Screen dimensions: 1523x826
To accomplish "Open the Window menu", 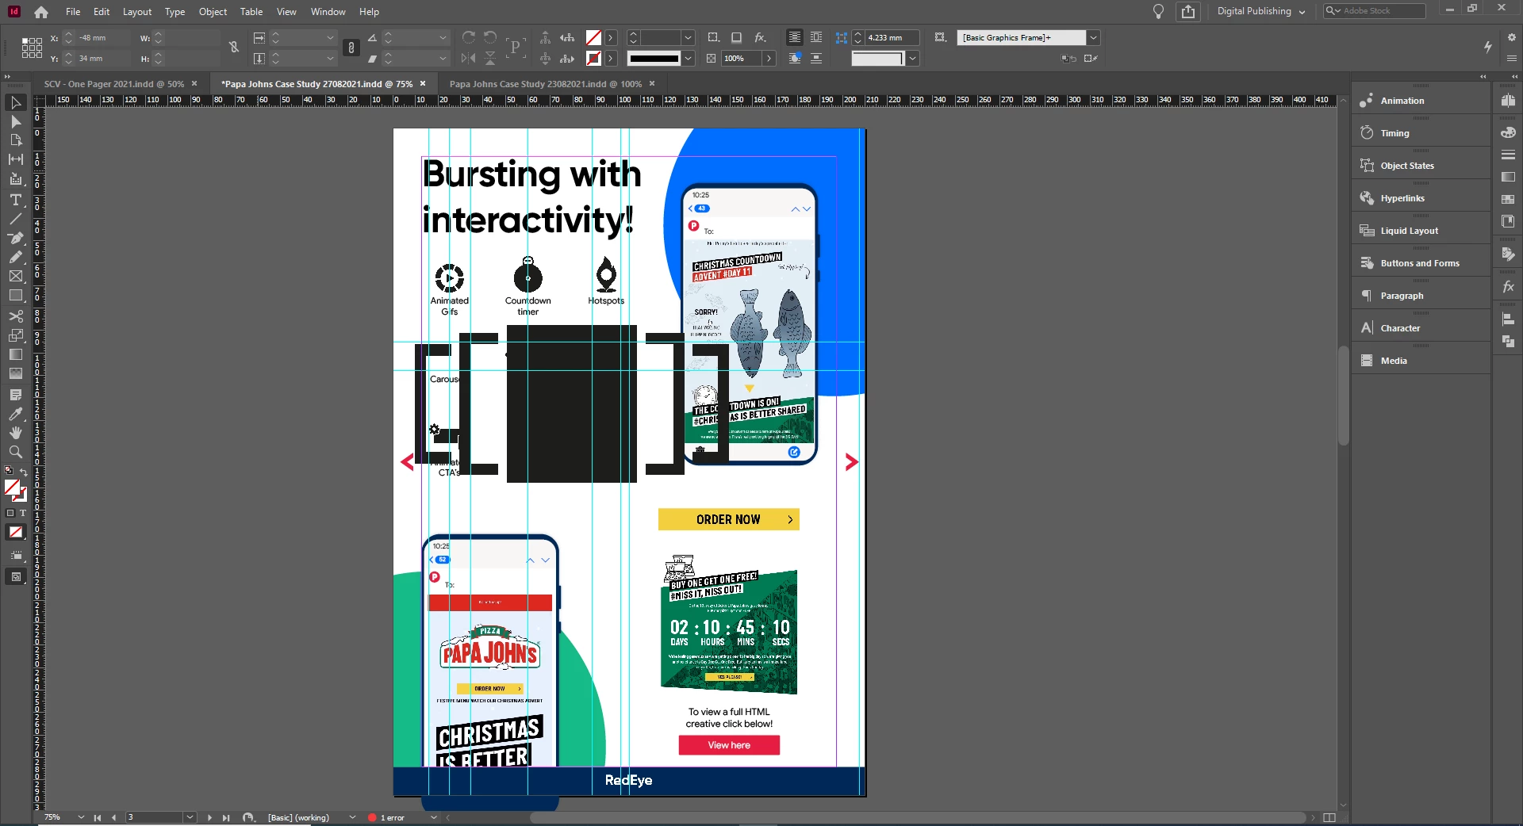I will point(328,12).
